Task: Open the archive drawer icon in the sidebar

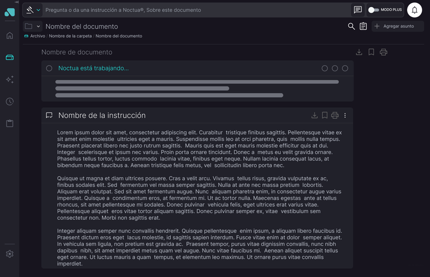Action: coord(10,57)
